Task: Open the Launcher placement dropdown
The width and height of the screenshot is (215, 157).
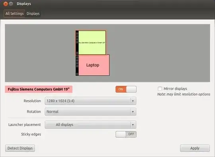Action: [x=90, y=125]
